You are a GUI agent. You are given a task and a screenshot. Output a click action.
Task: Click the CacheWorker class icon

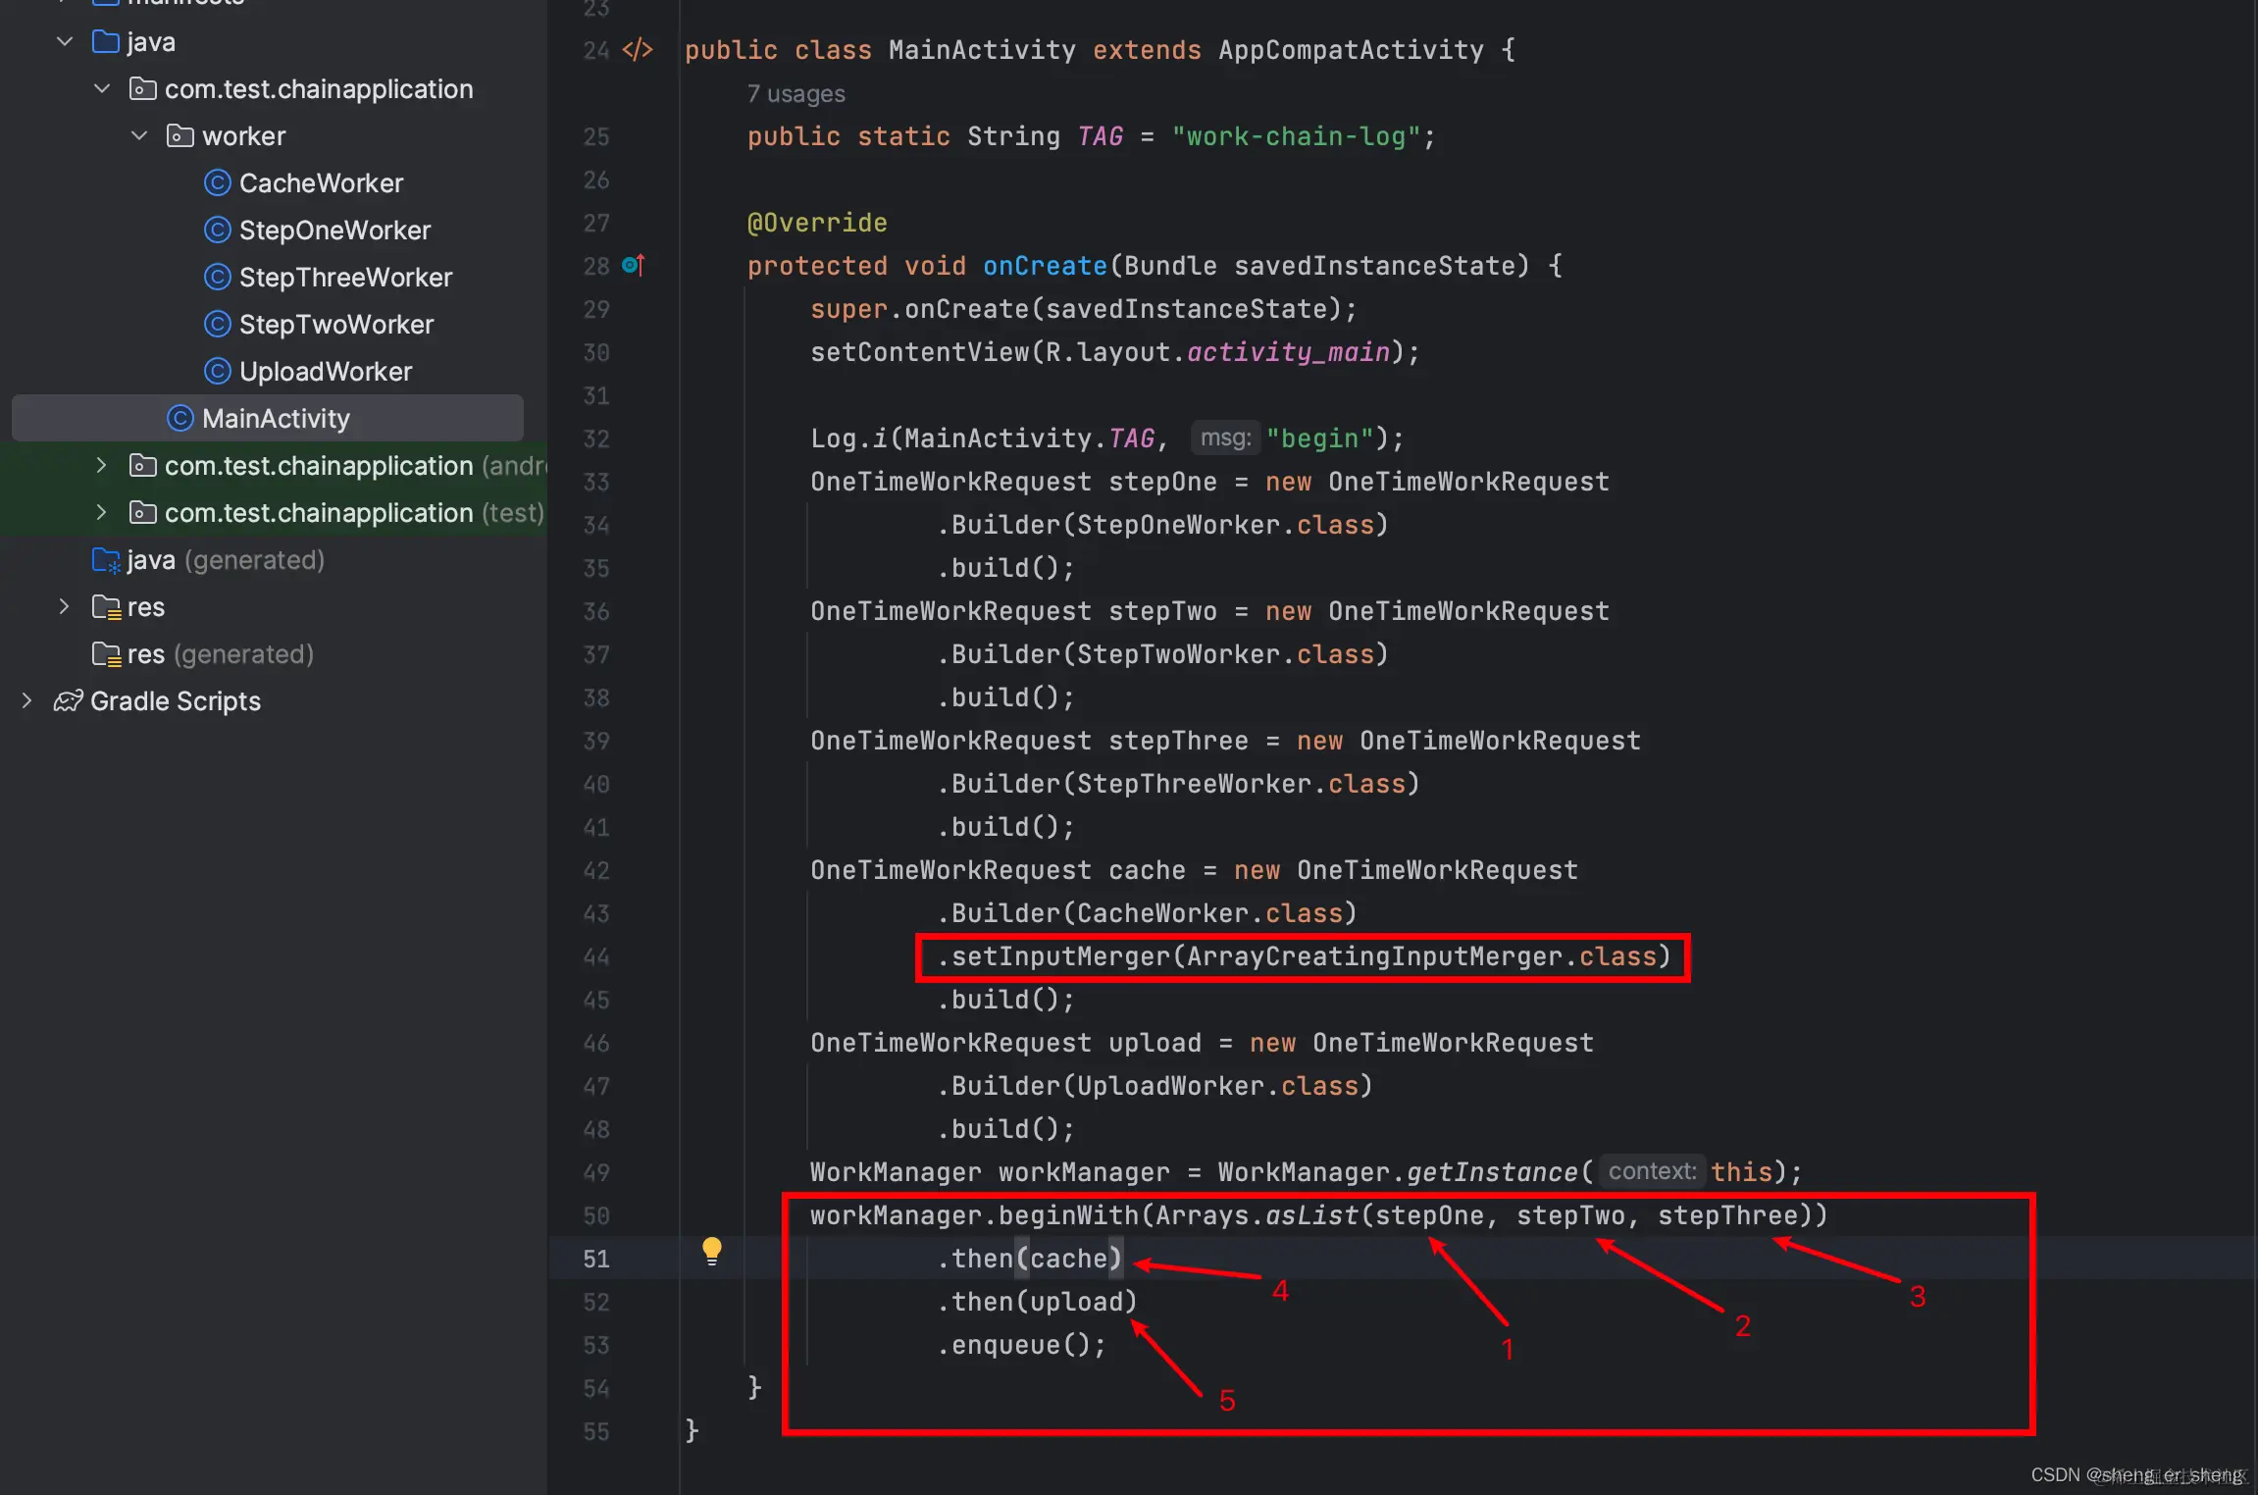[x=217, y=183]
